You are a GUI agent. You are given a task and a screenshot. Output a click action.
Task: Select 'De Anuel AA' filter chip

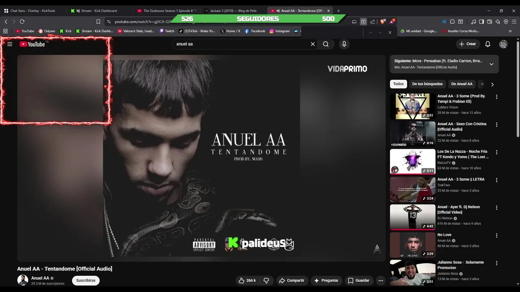point(462,84)
